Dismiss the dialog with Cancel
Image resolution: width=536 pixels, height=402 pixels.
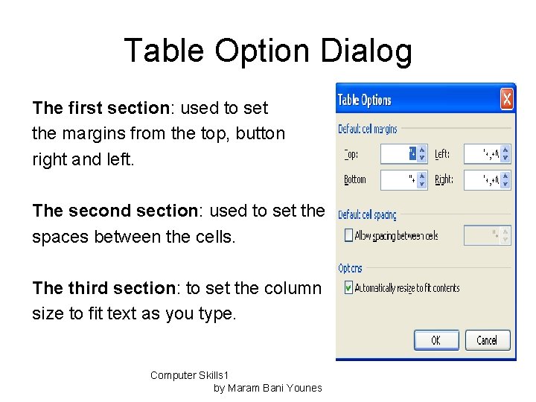click(x=488, y=340)
